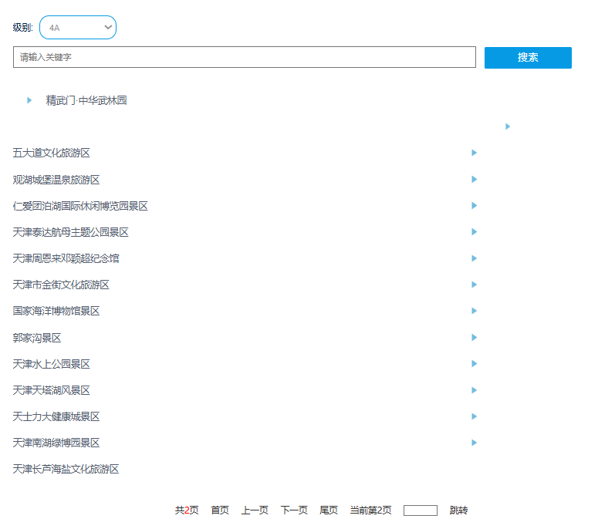This screenshot has width=615, height=529.
Task: Click the arrow icon in the 天津天塔湖风景区 row
Action: (475, 390)
